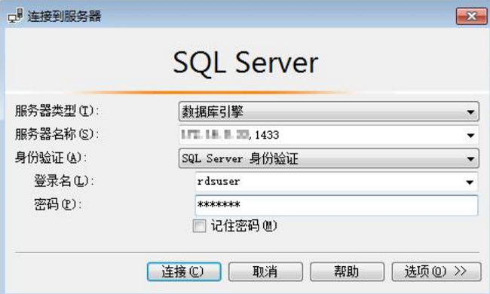The image size is (490, 294).
Task: Expand options with 选项(O) >> button
Action: pos(436,271)
